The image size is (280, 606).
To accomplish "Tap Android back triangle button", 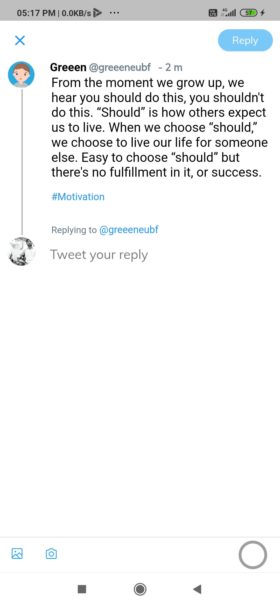I will pyautogui.click(x=198, y=589).
